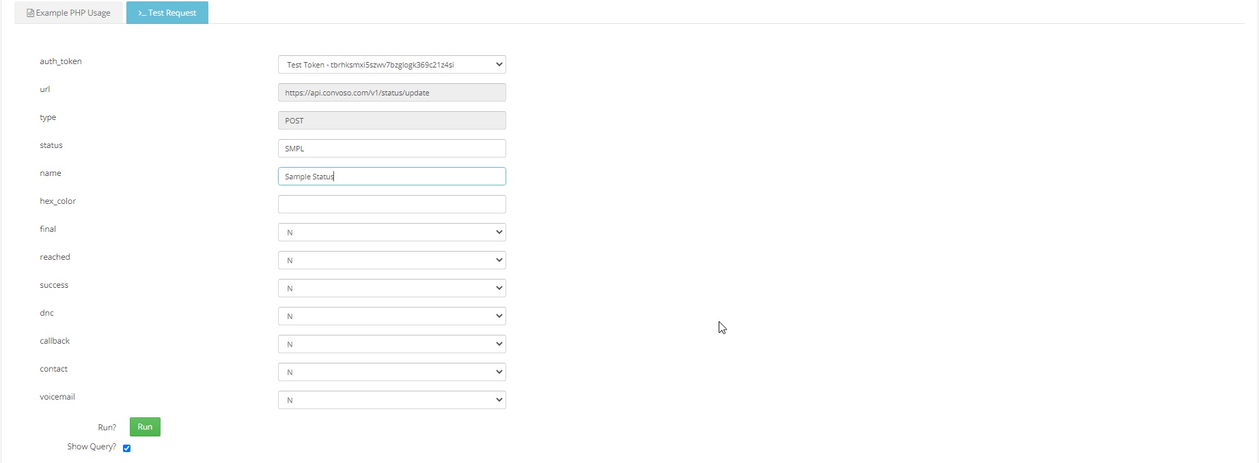Click the type POST field
The width and height of the screenshot is (1259, 463).
point(391,121)
